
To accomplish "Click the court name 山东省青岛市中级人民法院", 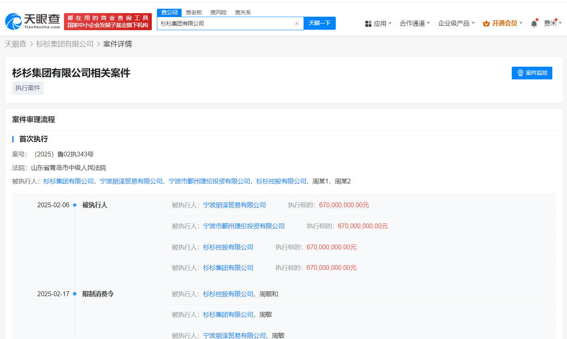I will coord(69,168).
